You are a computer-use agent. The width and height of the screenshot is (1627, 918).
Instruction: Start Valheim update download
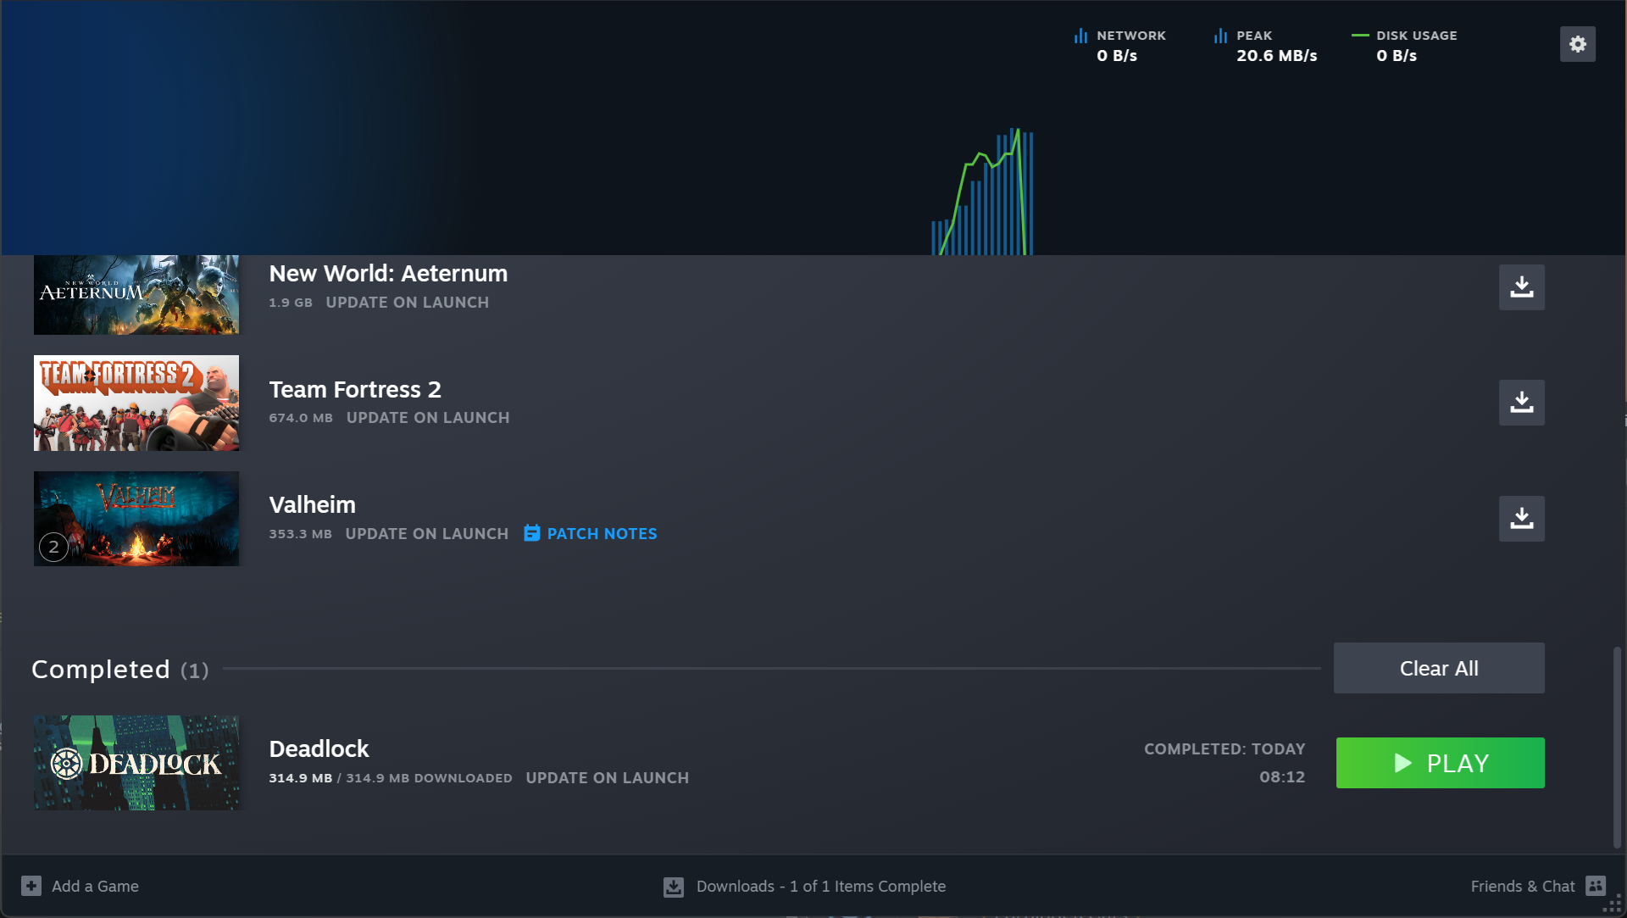[1521, 519]
